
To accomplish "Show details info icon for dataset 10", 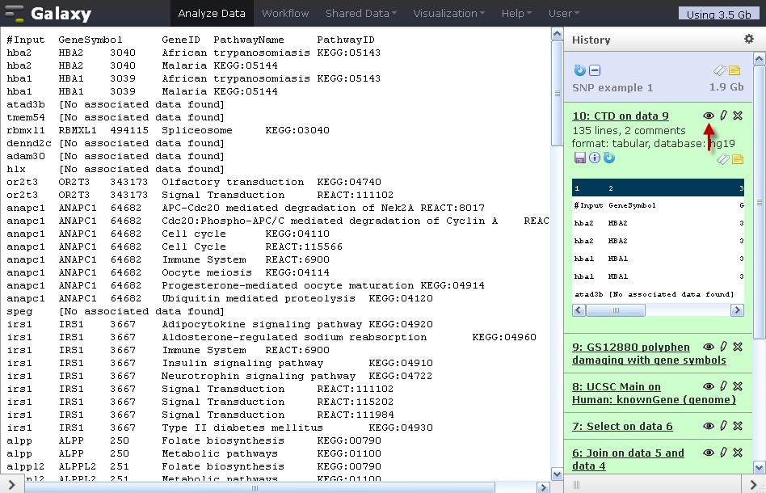I will pyautogui.click(x=595, y=158).
